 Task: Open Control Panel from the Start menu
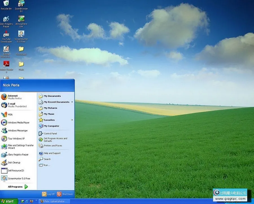click(51, 133)
